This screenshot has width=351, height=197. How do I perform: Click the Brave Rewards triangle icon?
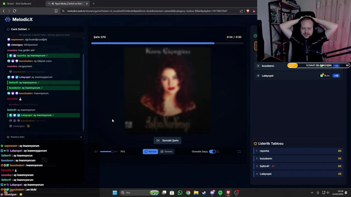click(x=254, y=11)
